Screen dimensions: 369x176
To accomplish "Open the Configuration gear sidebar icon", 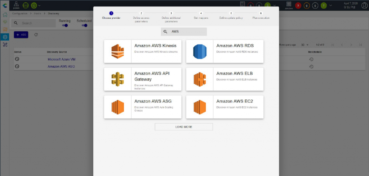I will pos(5,37).
